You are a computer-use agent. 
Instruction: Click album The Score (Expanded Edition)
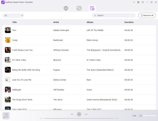coord(100,70)
